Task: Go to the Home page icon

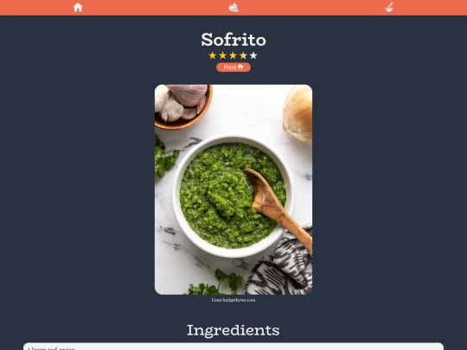Action: click(x=78, y=8)
